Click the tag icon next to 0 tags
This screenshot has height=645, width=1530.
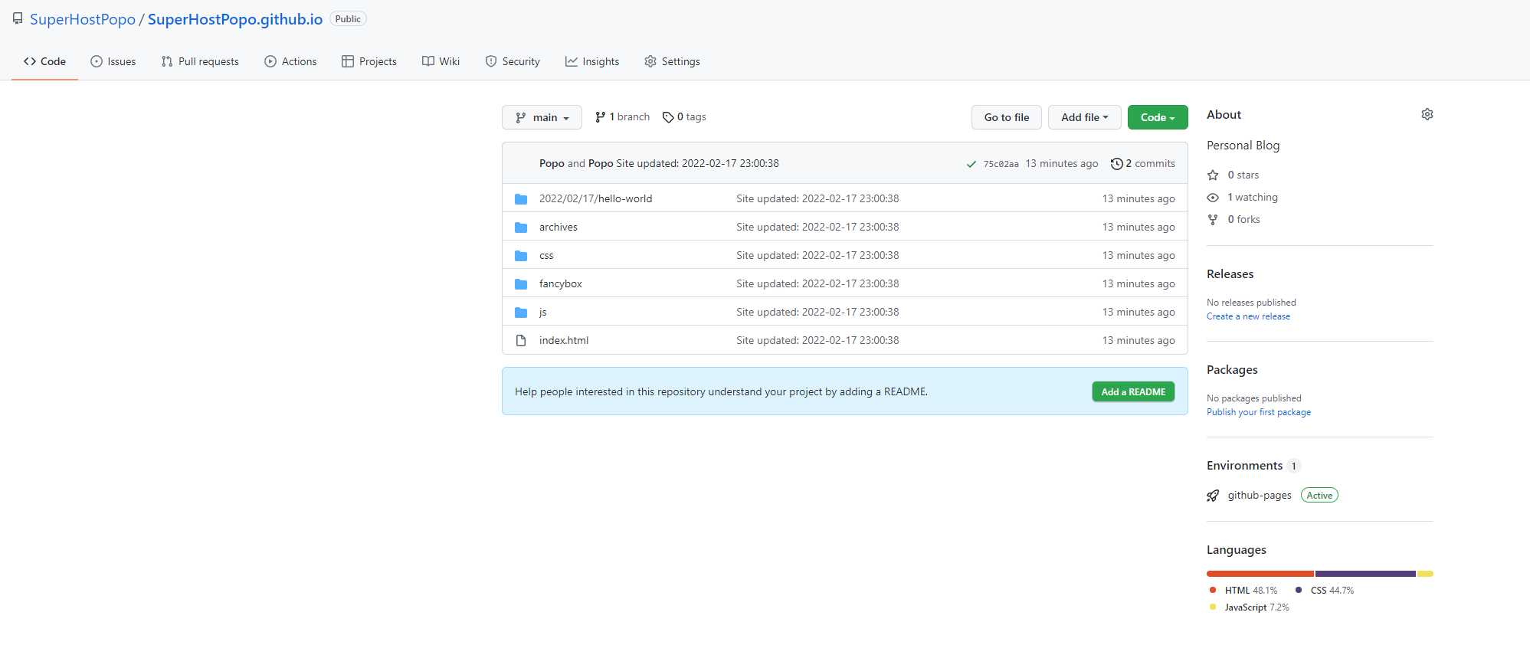668,117
